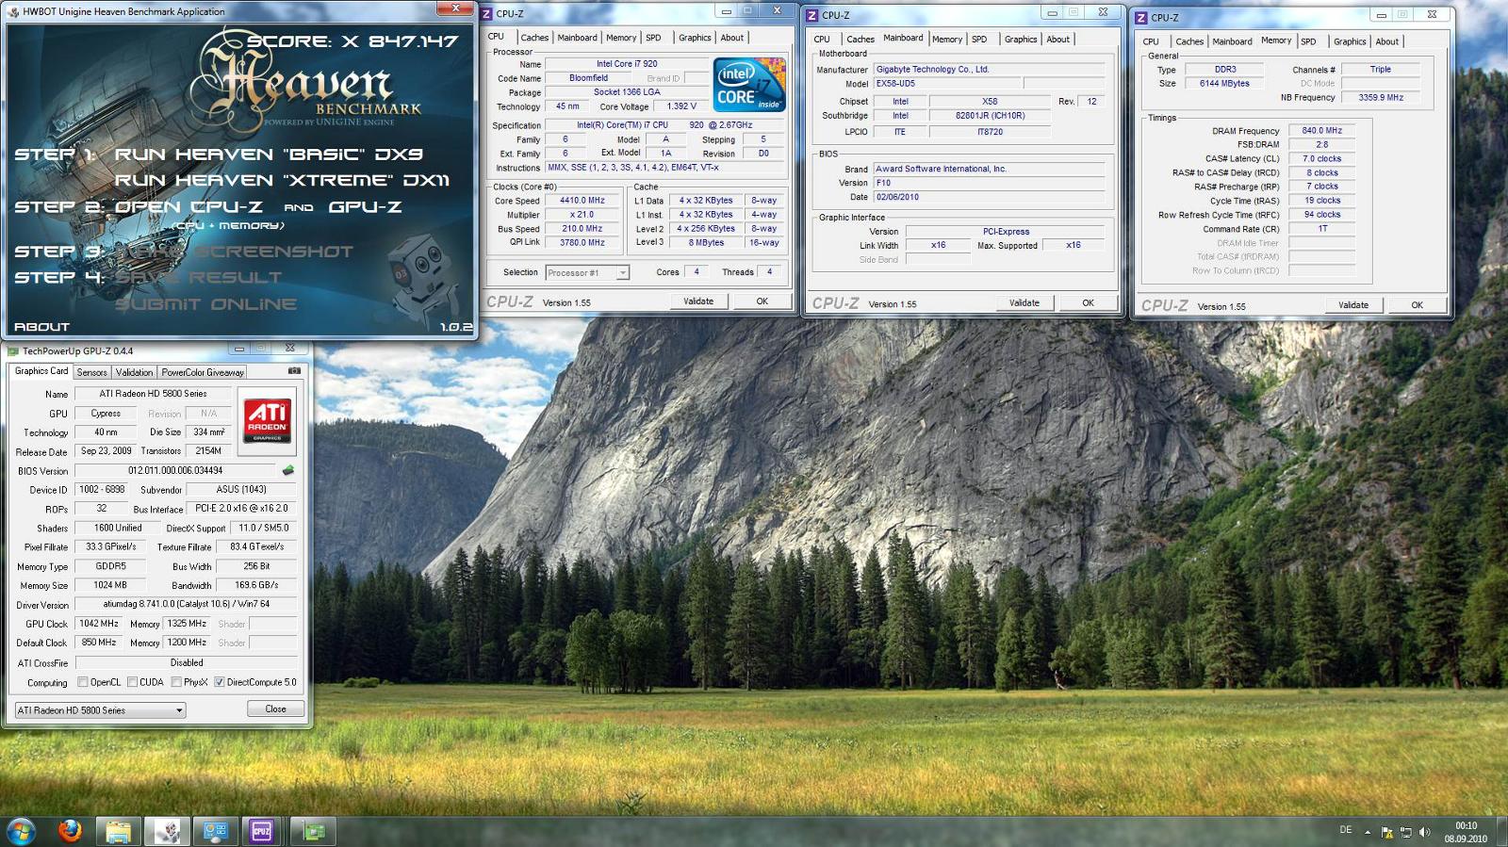Select Caches tab in the CPU window
The height and width of the screenshot is (847, 1508).
534,38
